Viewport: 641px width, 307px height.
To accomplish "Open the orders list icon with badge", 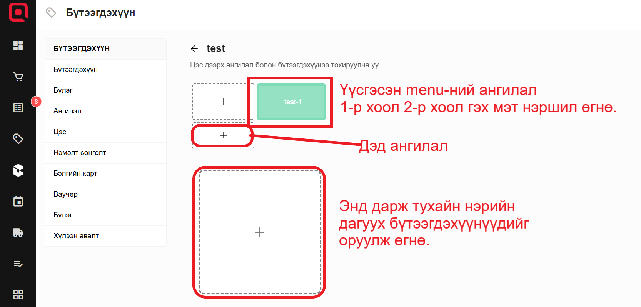I will [18, 108].
